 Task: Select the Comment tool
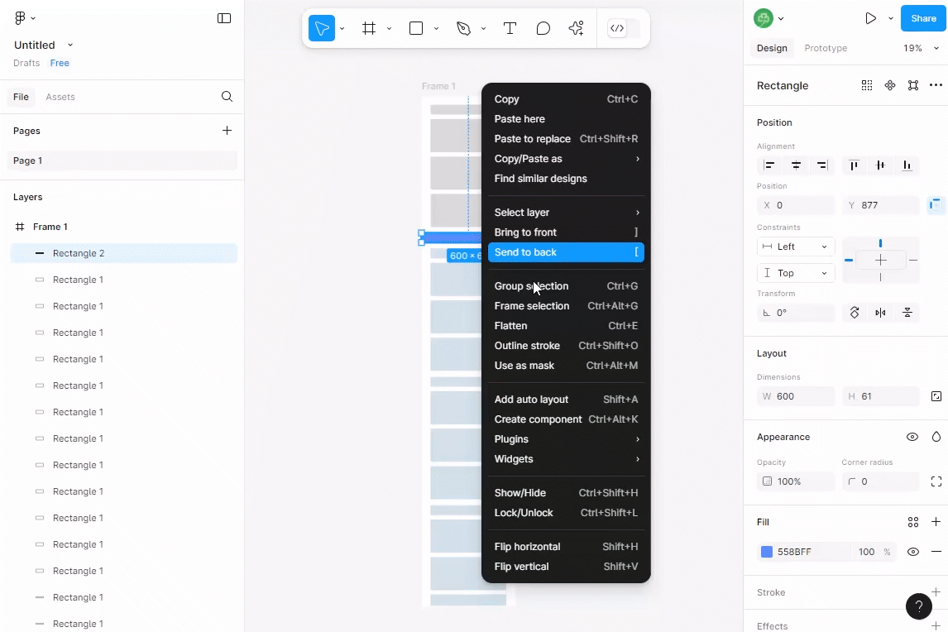[x=543, y=28]
